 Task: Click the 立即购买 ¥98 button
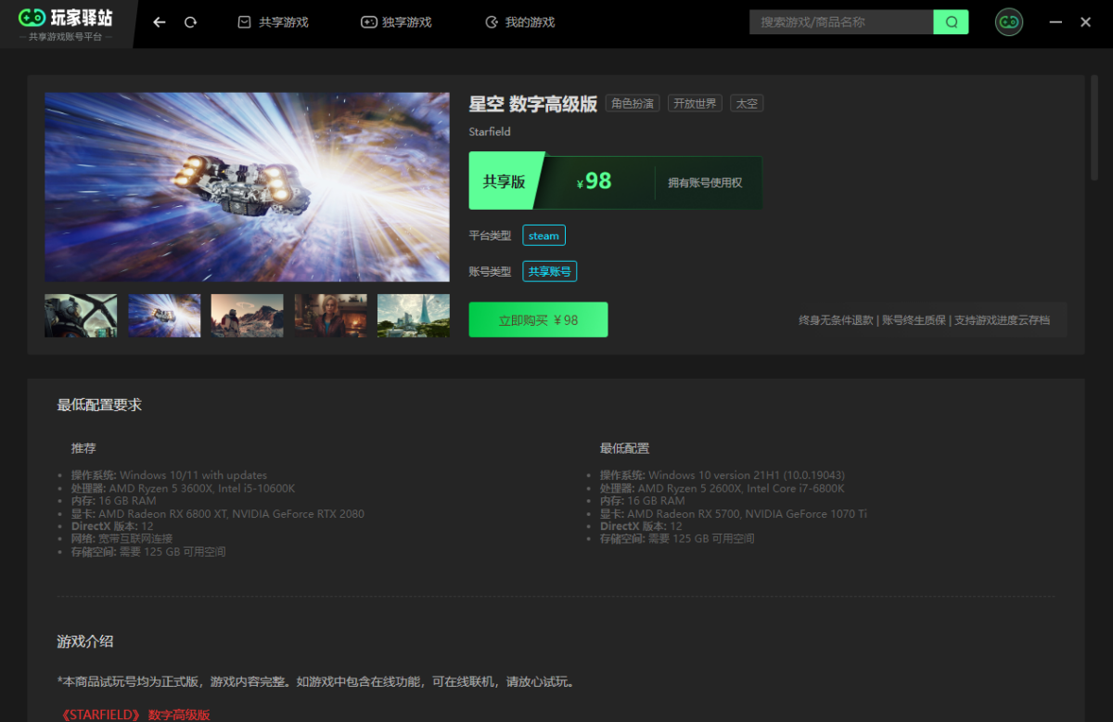(x=538, y=319)
